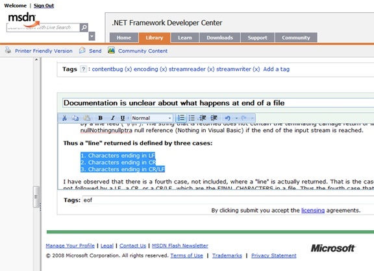Click the Copy icon in editor toolbar
This screenshot has height=271, width=374.
pyautogui.click(x=75, y=118)
